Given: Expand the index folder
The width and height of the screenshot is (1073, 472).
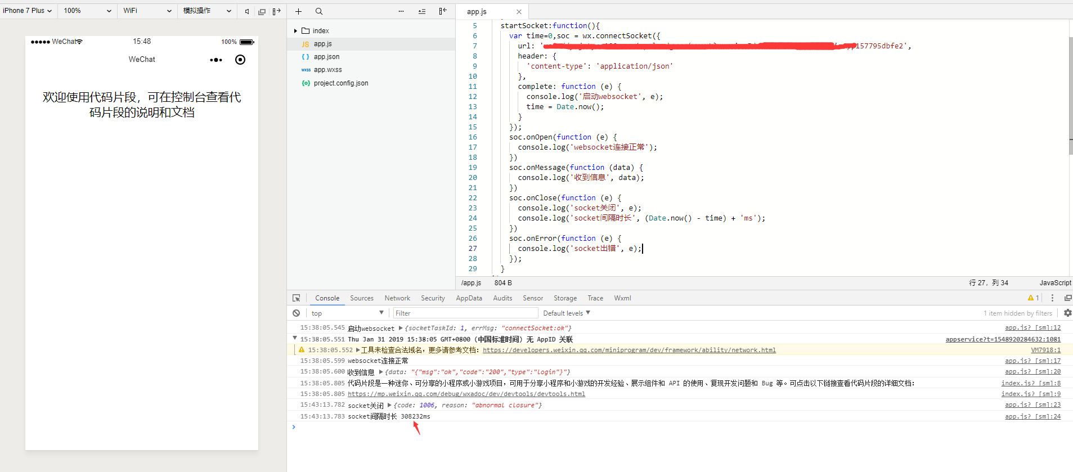Looking at the screenshot, I should (295, 31).
